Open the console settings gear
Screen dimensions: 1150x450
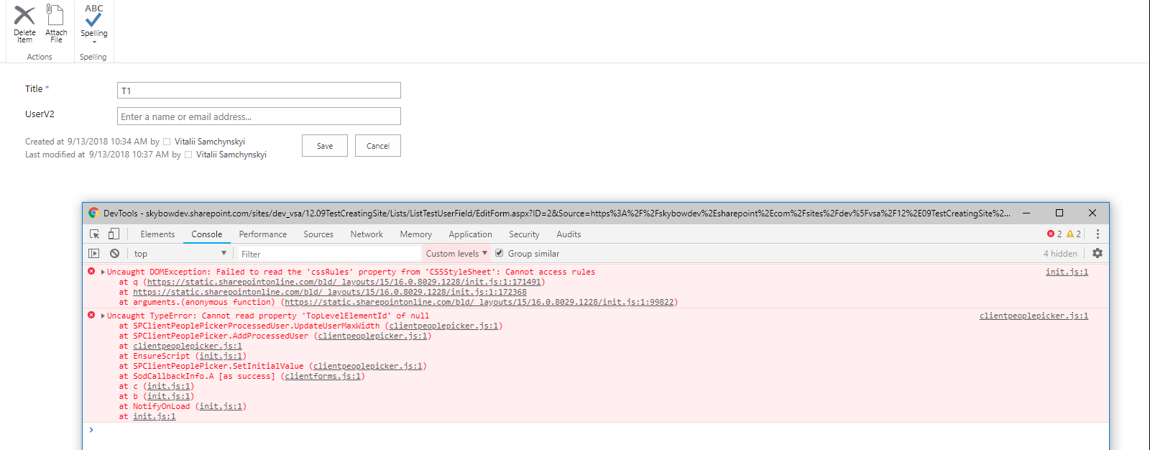tap(1098, 253)
